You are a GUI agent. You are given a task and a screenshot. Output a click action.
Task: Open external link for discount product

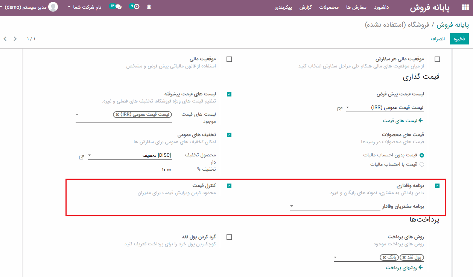[x=81, y=157]
